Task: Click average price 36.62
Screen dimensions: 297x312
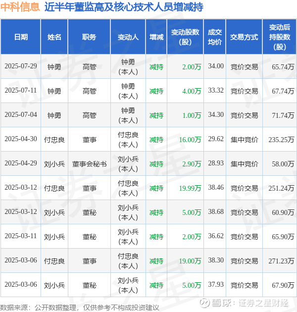Action: [x=216, y=236]
